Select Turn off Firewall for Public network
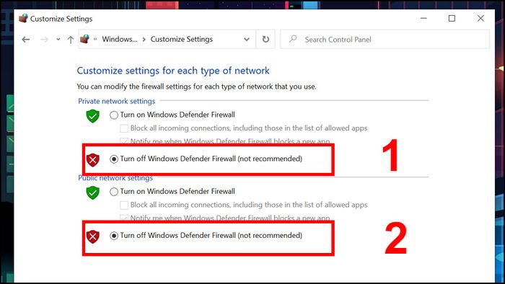Viewport: 505px width, 284px height. (x=114, y=236)
